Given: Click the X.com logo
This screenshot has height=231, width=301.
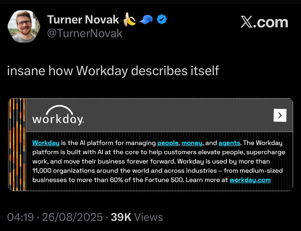Looking at the screenshot, I should tap(264, 22).
